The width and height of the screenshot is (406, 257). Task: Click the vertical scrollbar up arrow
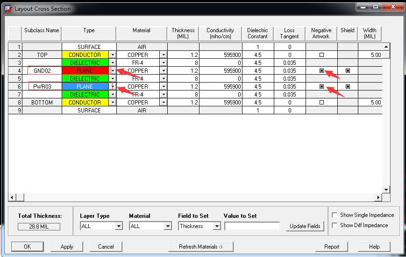pos(386,47)
